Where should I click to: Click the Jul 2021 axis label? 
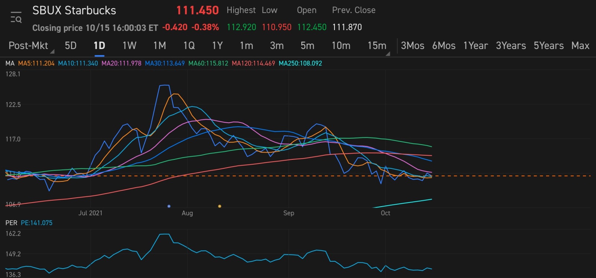pyautogui.click(x=90, y=213)
